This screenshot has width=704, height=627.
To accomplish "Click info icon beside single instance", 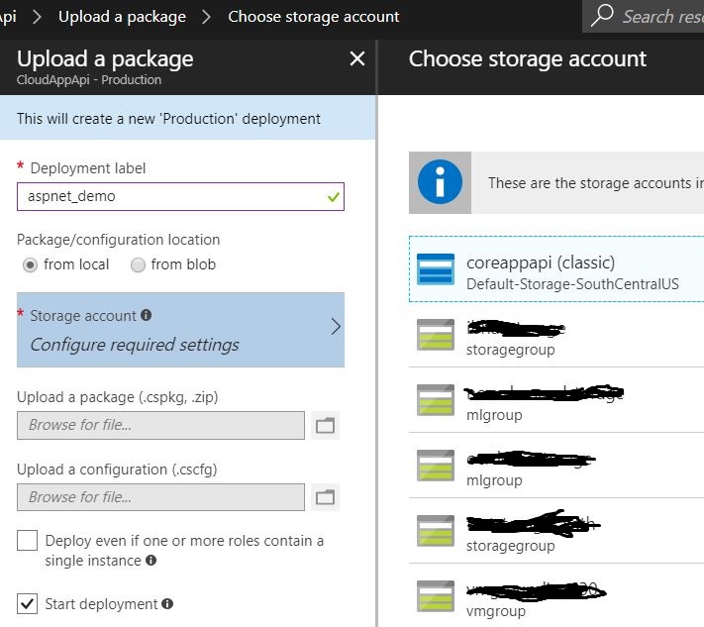I will tap(151, 561).
